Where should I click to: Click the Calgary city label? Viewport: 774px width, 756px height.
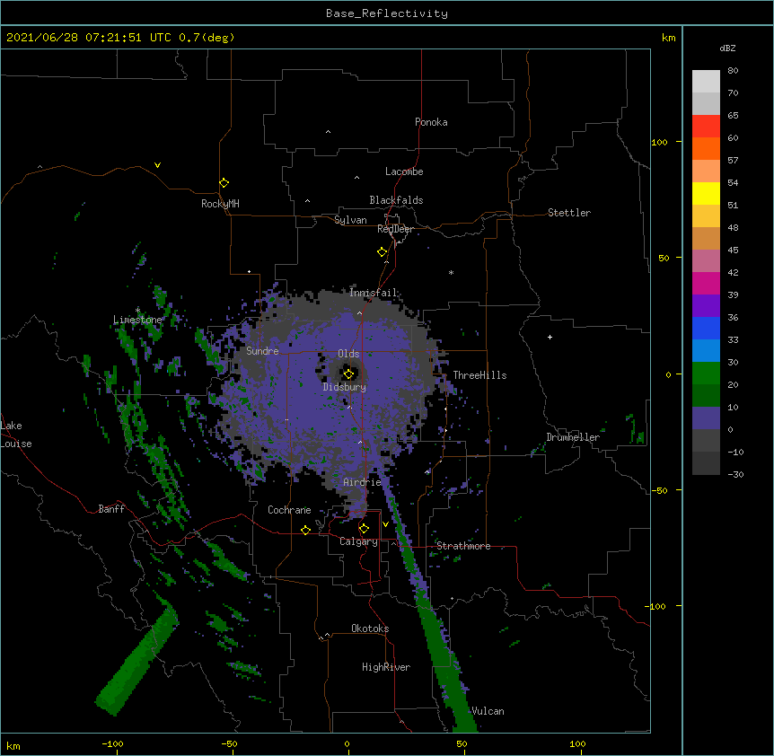[x=358, y=541]
